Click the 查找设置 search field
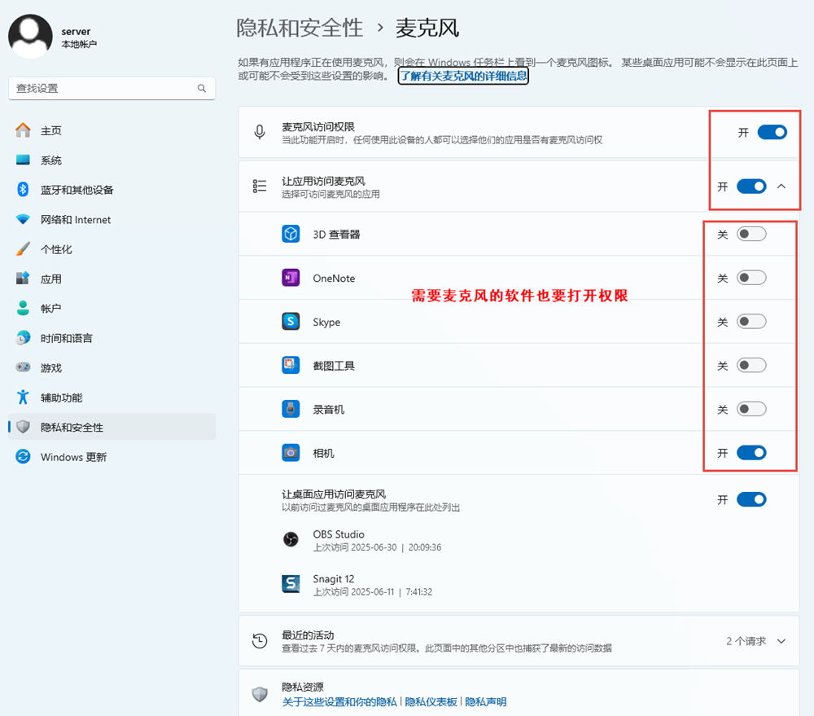Viewport: 814px width, 716px height. click(x=112, y=88)
